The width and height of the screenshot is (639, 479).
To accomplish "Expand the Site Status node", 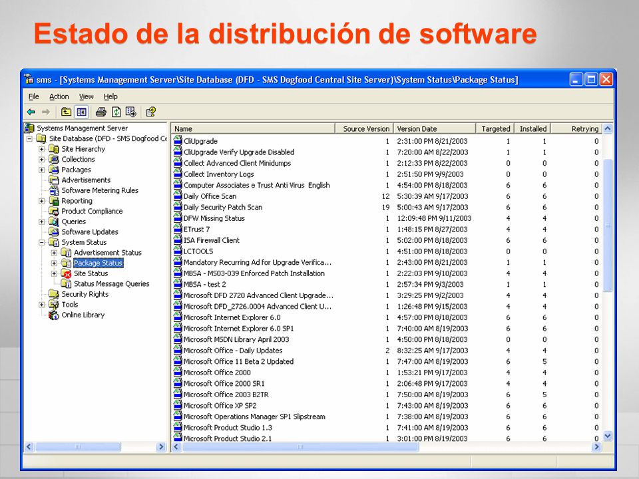I will point(54,273).
